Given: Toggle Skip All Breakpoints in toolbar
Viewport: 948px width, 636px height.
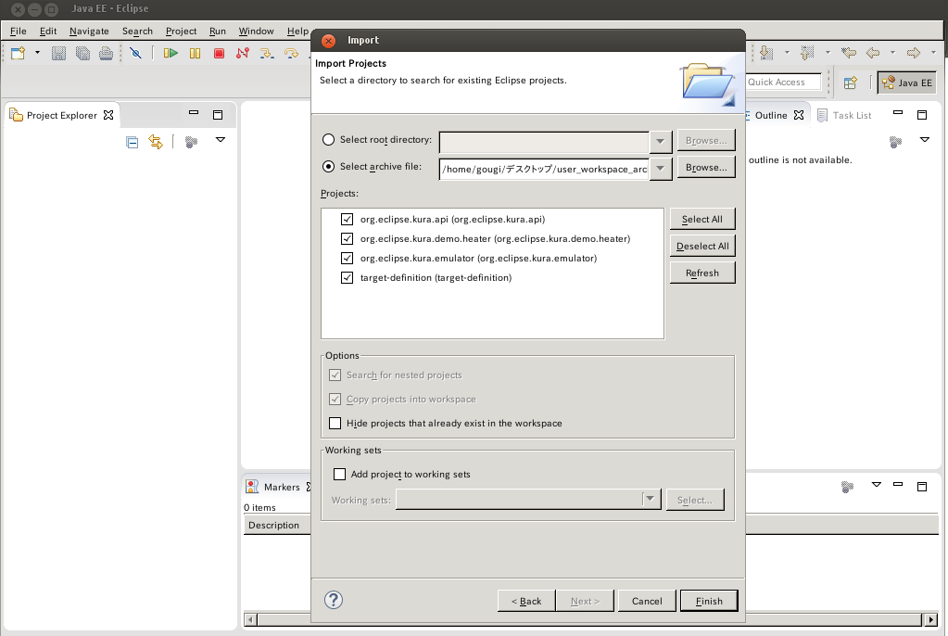Looking at the screenshot, I should (x=135, y=53).
